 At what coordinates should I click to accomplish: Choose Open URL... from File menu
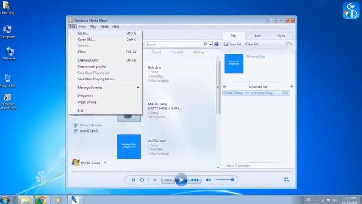tap(106, 39)
